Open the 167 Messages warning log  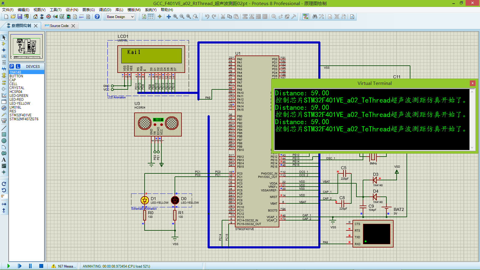pos(63,266)
